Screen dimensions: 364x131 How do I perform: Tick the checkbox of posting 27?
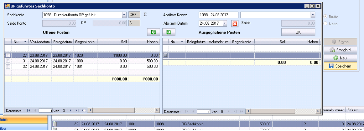coord(8,55)
